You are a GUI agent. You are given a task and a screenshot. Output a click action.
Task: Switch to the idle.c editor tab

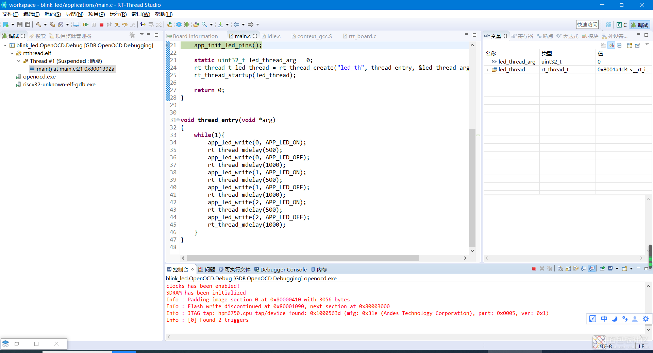(271, 36)
